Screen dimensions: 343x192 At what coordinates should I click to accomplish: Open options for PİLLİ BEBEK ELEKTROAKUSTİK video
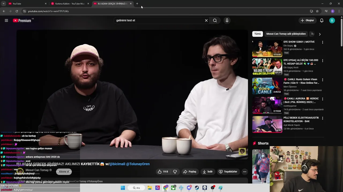tap(323, 118)
